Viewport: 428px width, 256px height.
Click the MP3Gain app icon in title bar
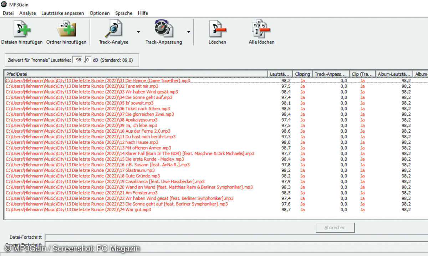click(x=4, y=4)
